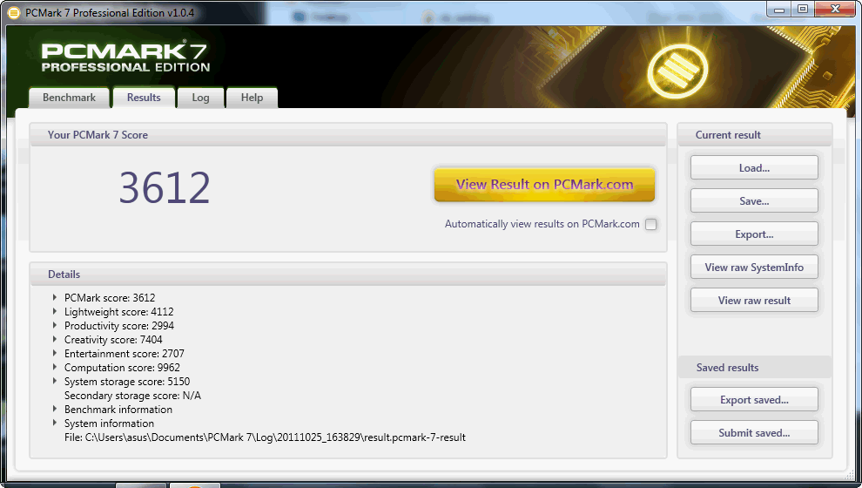The height and width of the screenshot is (488, 862).
Task: Click the Export... button
Action: (x=754, y=234)
